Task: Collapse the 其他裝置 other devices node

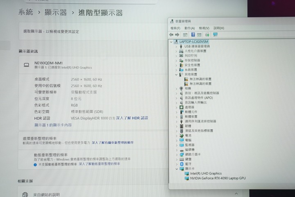Action: [177, 75]
